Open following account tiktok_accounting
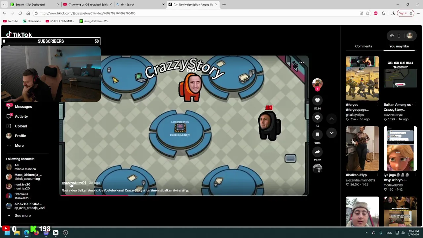 pos(24,177)
